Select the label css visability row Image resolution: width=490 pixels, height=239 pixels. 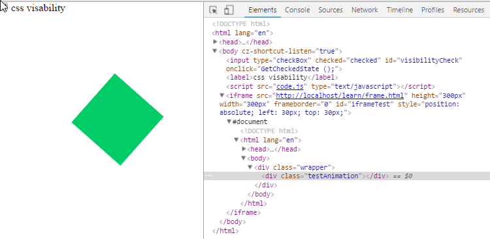point(282,77)
